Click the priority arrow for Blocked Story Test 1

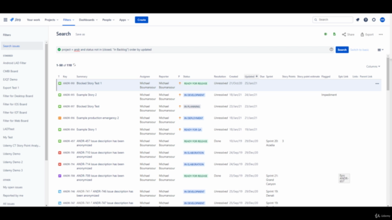pyautogui.click(x=179, y=83)
